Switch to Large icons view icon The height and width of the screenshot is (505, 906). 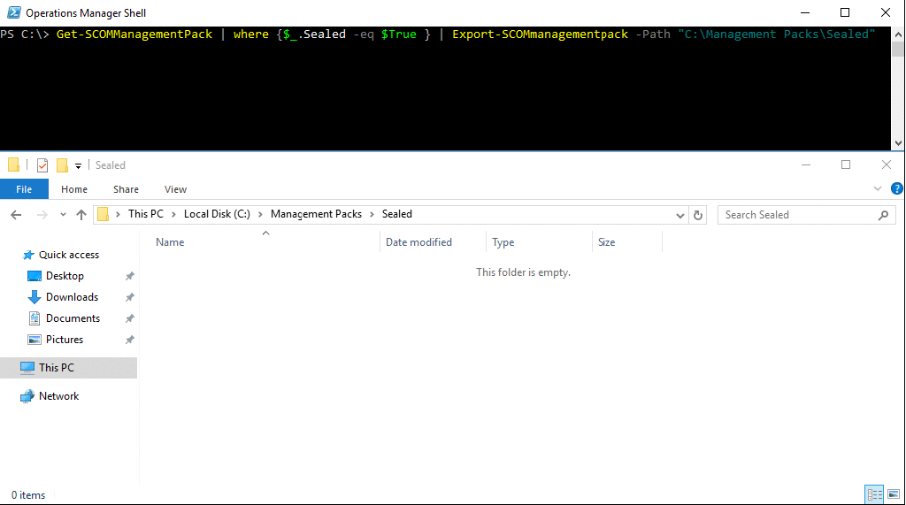click(894, 494)
